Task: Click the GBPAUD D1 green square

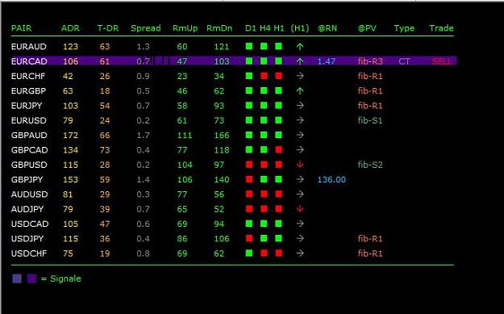Action: (x=249, y=135)
